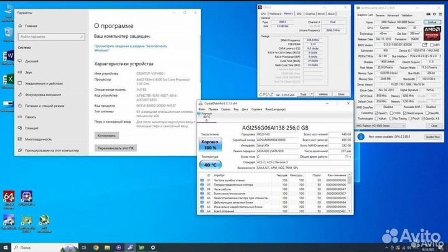Image resolution: width=448 pixels, height=252 pixels.
Task: Click GPU-Z screenshot camera icon
Action: [428, 14]
